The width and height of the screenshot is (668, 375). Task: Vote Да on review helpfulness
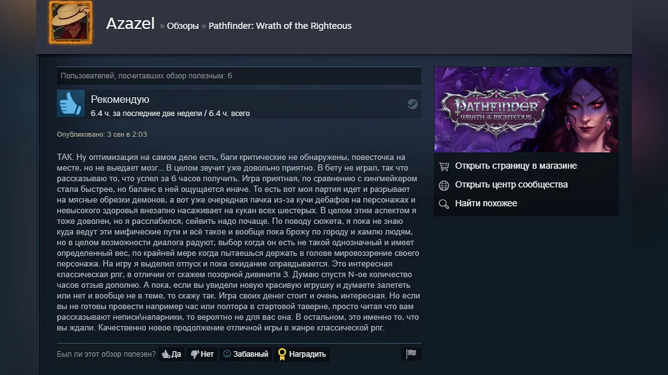pos(171,354)
